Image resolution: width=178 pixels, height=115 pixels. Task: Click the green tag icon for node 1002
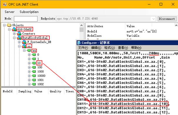(34, 84)
